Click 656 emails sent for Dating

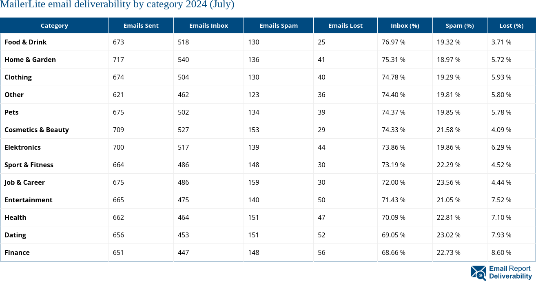tap(118, 235)
